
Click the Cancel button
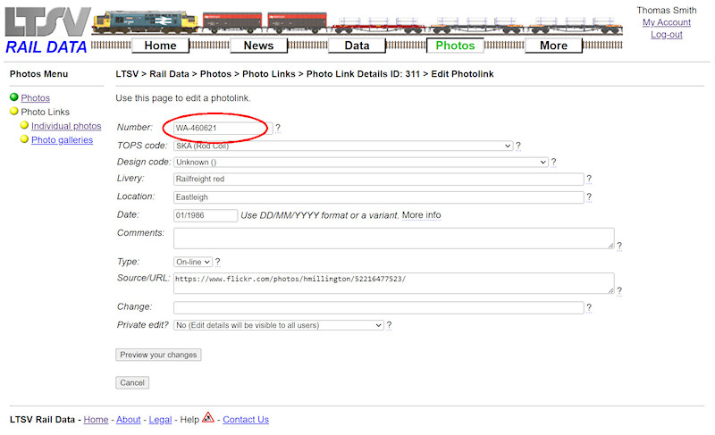(132, 382)
